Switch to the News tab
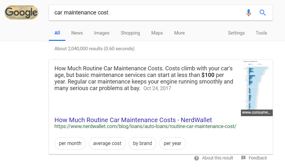This screenshot has height=167, width=285. pos(77,33)
